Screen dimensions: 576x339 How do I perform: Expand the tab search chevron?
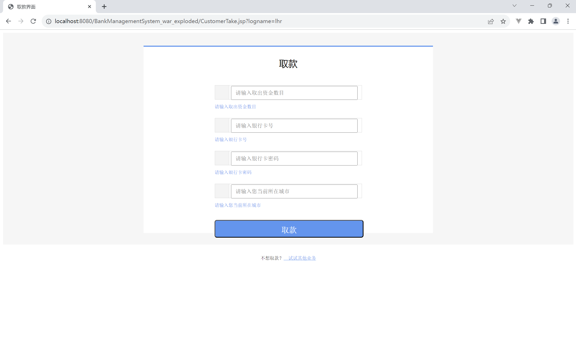[515, 6]
